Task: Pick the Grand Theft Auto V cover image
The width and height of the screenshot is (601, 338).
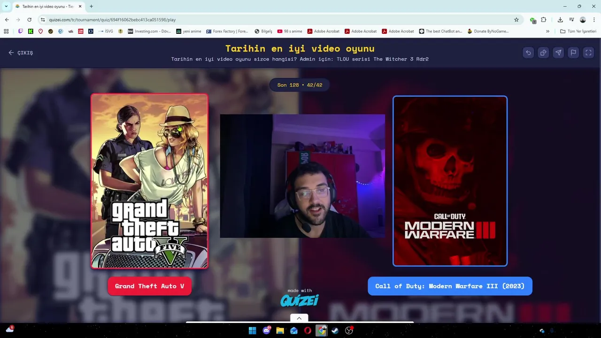Action: [x=149, y=181]
